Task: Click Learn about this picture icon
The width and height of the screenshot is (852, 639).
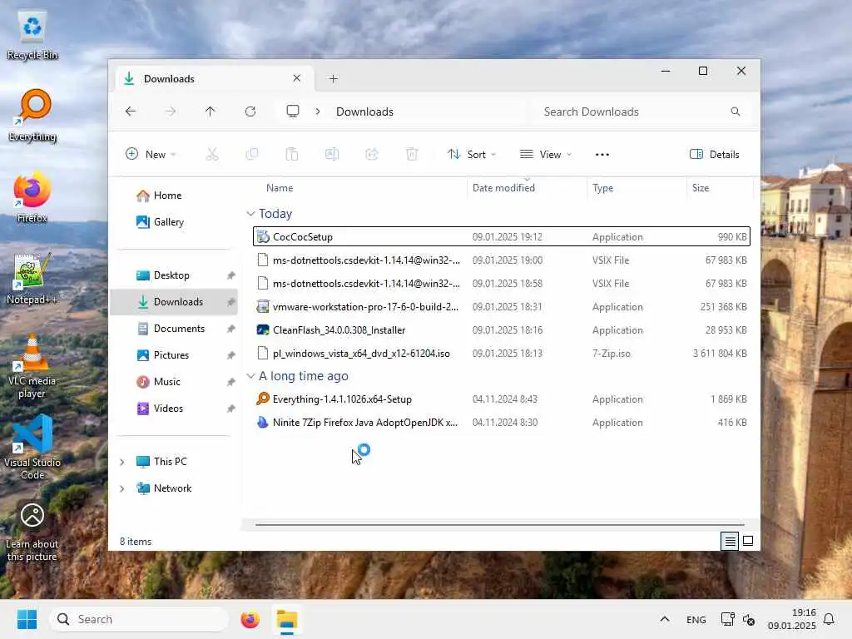Action: pos(32,532)
